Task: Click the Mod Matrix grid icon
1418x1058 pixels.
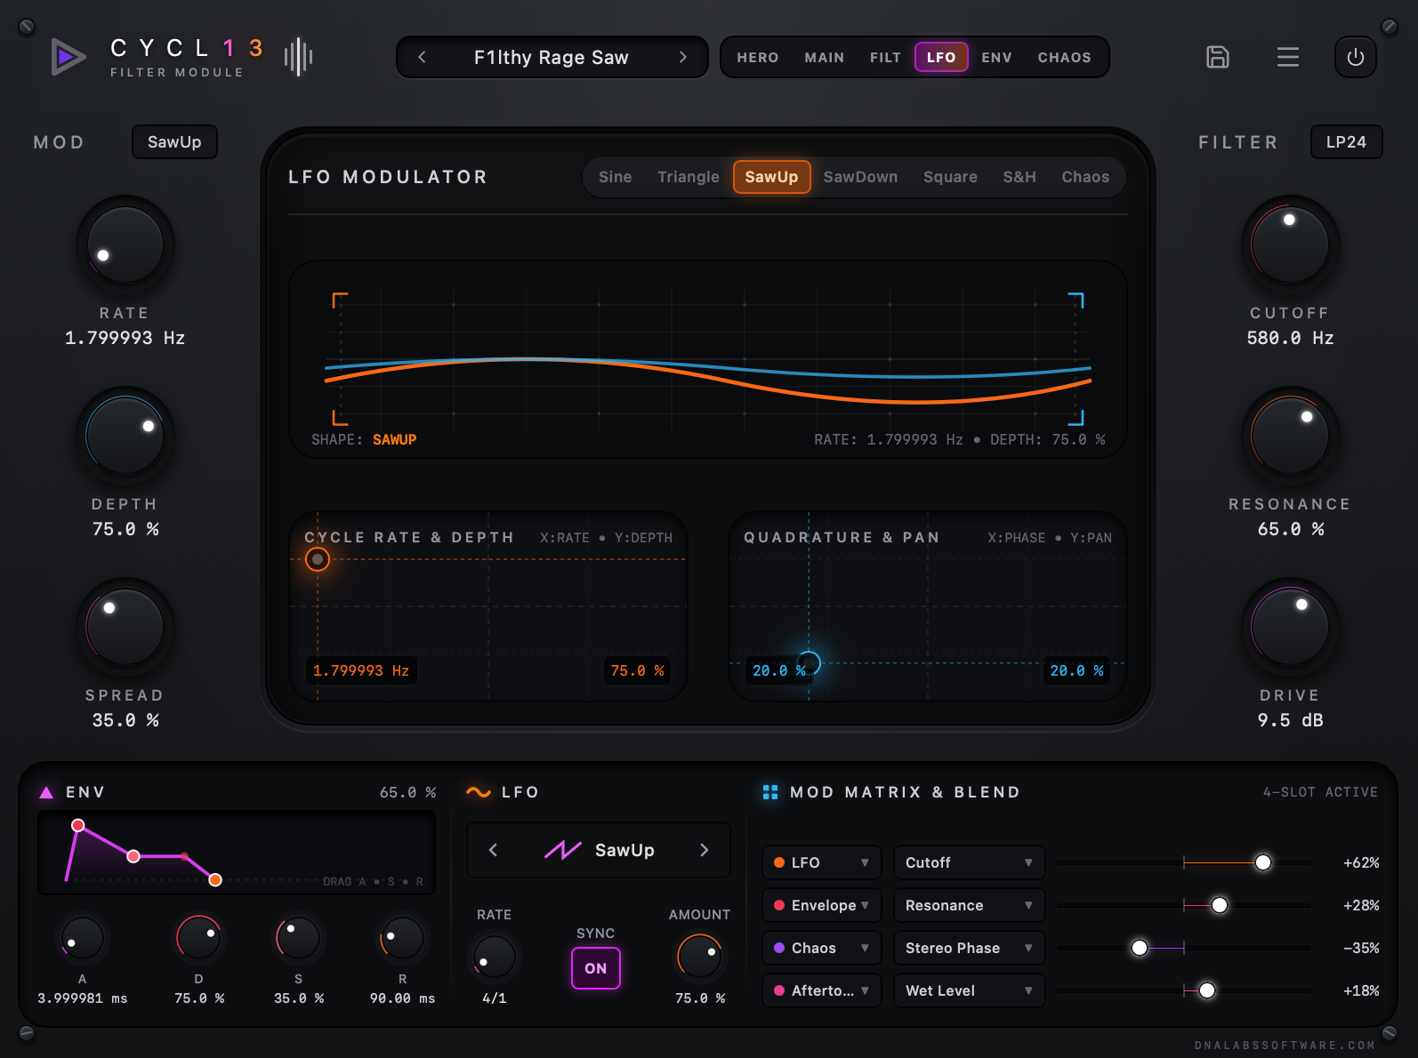Action: [x=770, y=792]
